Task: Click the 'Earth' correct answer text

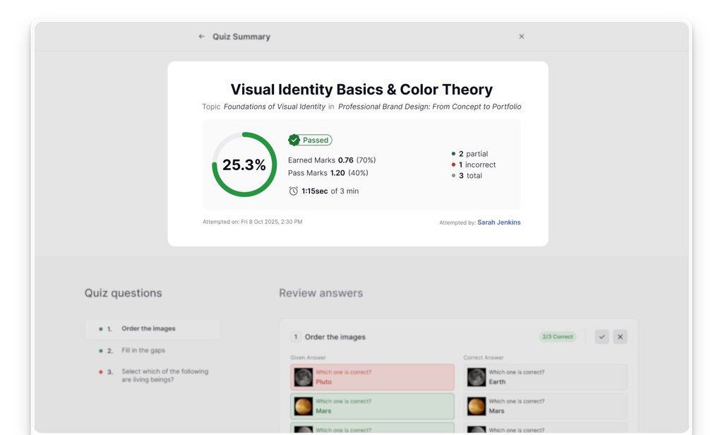Action: pyautogui.click(x=497, y=382)
